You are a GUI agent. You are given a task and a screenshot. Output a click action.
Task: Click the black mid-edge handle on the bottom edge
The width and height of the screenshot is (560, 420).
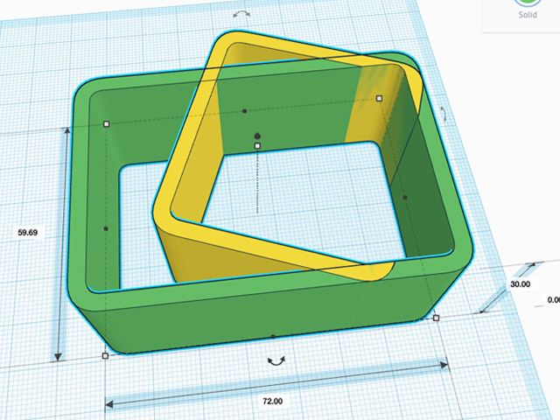[273, 336]
